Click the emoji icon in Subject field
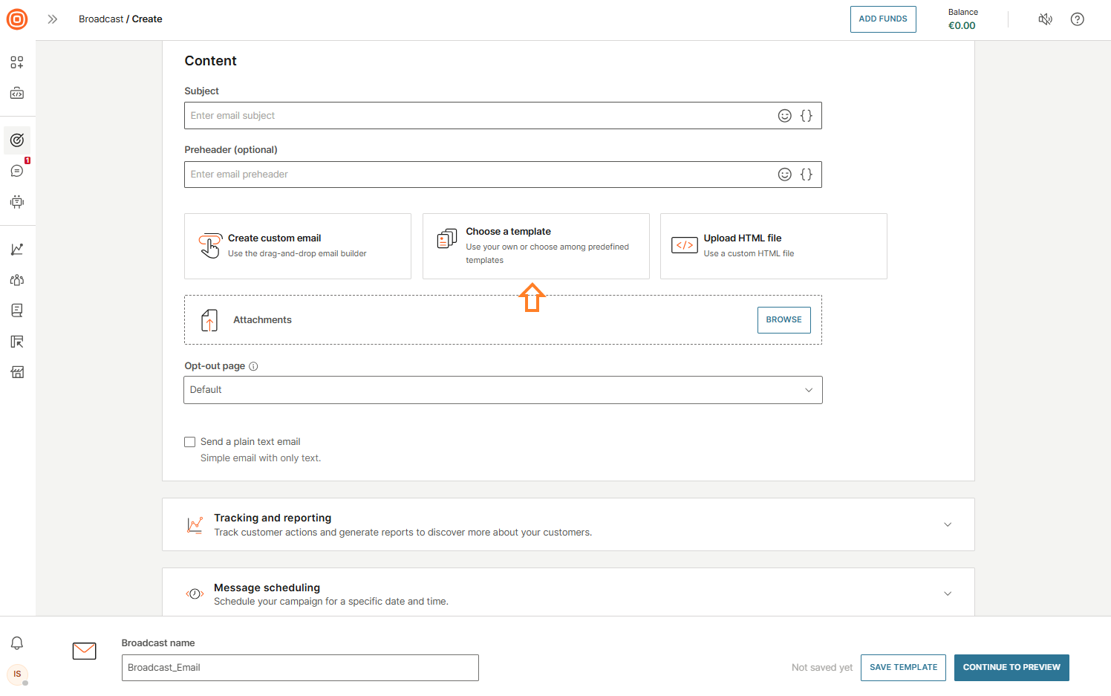Viewport: 1111px width, 696px height. pyautogui.click(x=784, y=116)
